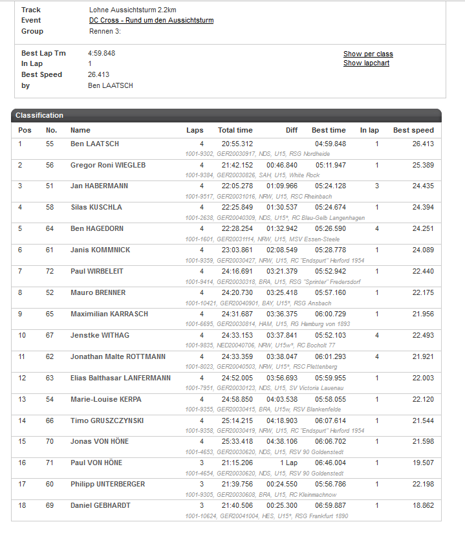Image resolution: width=465 pixels, height=535 pixels.
Task: Click the Total time column header
Action: [235, 130]
